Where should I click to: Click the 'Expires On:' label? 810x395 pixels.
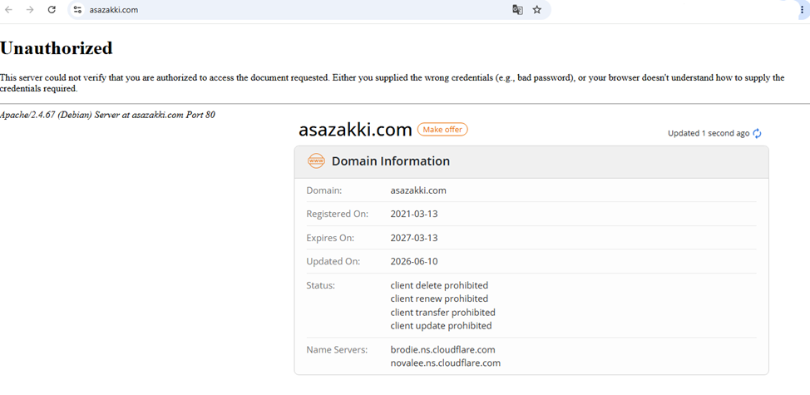tap(330, 238)
